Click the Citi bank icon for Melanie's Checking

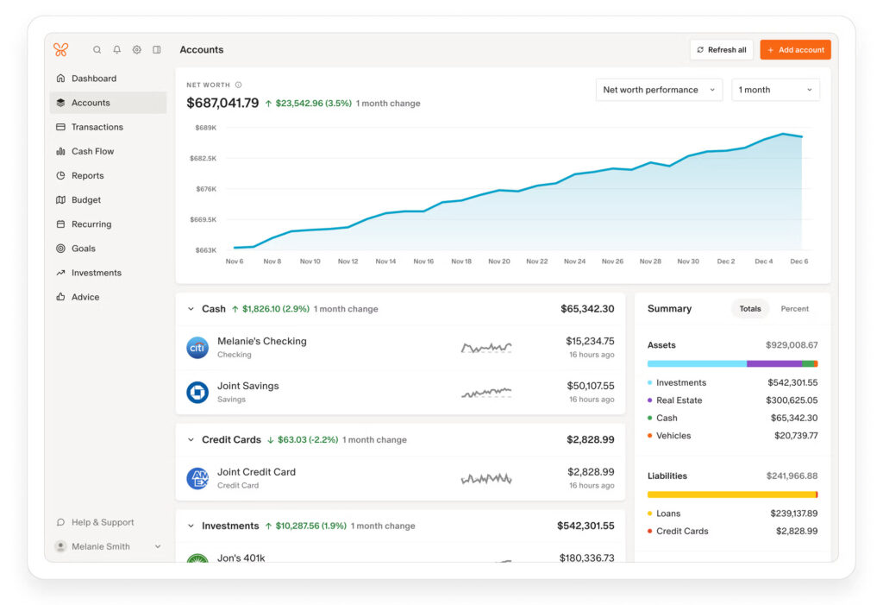197,348
